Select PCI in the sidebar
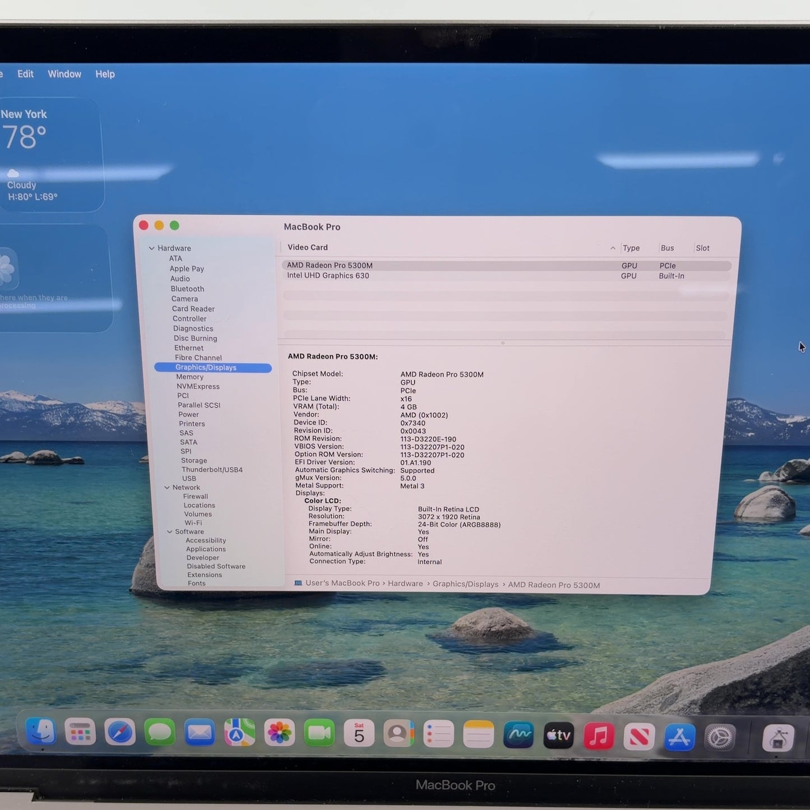Image resolution: width=810 pixels, height=810 pixels. tap(183, 396)
